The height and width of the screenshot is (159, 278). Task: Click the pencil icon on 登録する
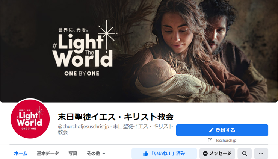(x=211, y=130)
